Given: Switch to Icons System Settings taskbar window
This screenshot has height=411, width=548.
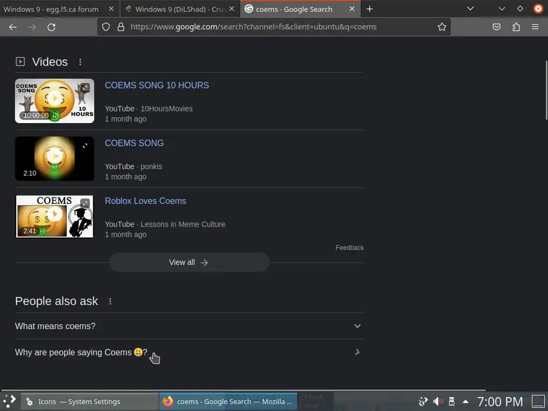Looking at the screenshot, I should [x=90, y=401].
